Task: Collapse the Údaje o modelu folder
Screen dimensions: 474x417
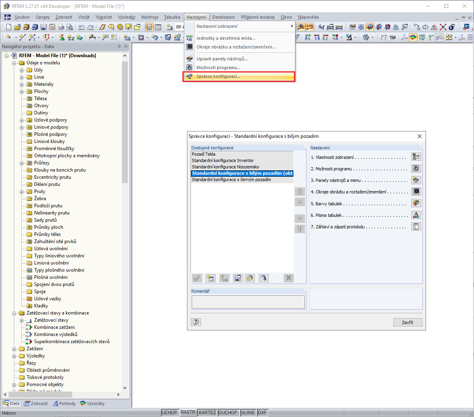Action: tap(14, 63)
